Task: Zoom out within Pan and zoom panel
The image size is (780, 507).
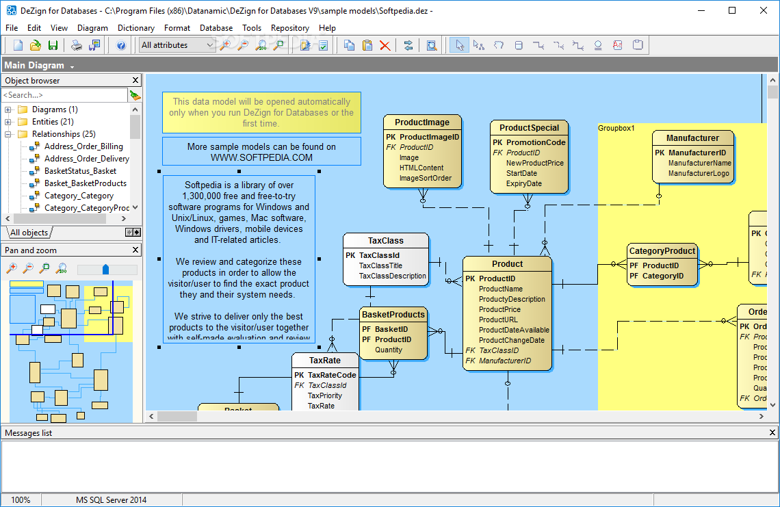Action: click(28, 269)
